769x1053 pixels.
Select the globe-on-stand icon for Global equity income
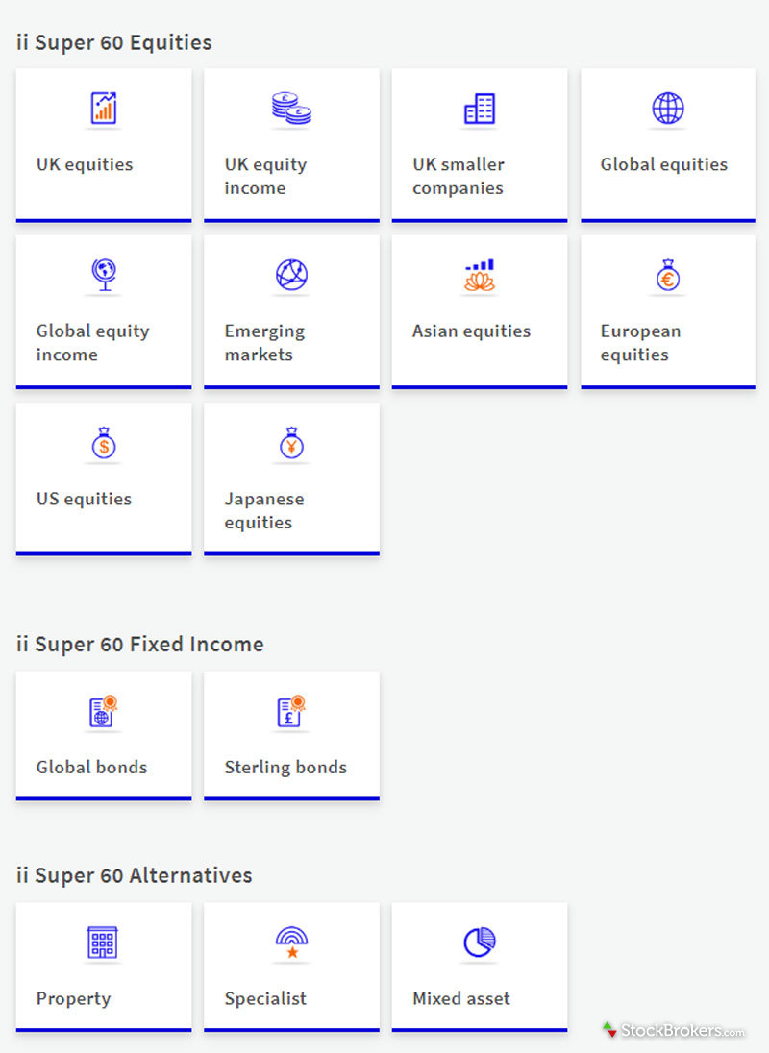(x=103, y=276)
